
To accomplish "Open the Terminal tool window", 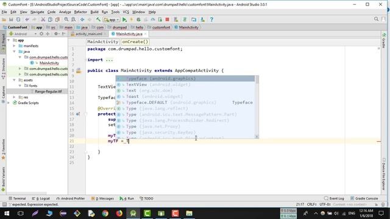I will point(17,198).
